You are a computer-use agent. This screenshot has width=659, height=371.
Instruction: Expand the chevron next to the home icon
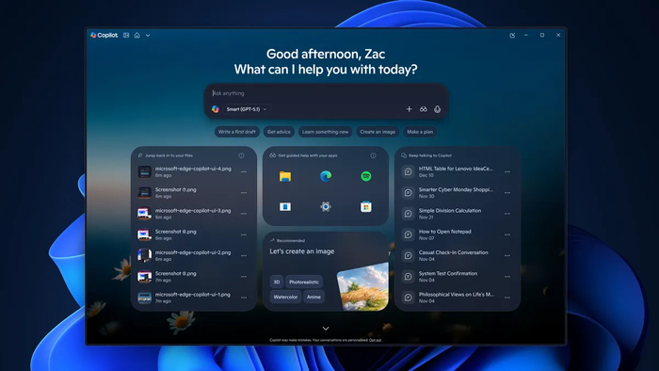point(148,35)
